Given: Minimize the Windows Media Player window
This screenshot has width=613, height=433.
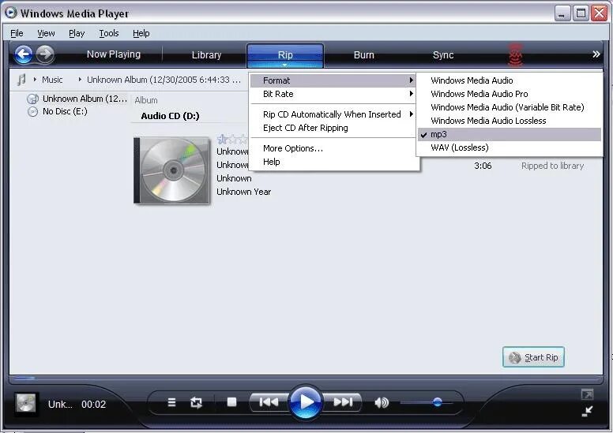Looking at the screenshot, I should [x=562, y=13].
